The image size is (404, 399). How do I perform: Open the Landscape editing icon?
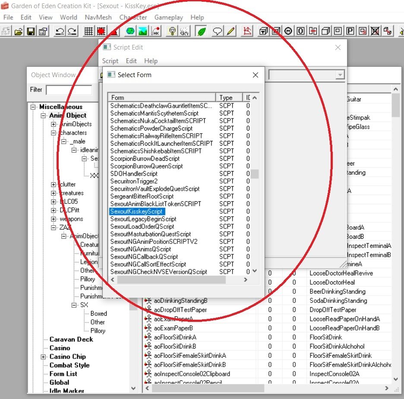tap(142, 31)
